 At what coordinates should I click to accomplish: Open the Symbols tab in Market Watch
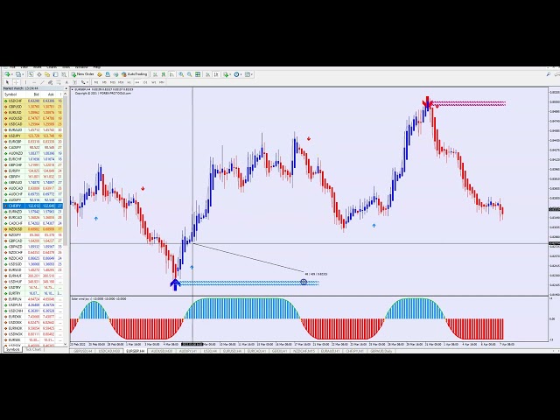click(12, 350)
